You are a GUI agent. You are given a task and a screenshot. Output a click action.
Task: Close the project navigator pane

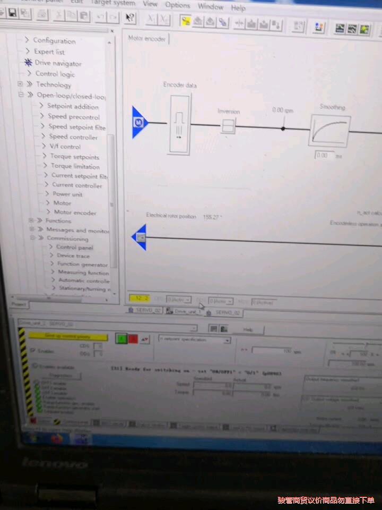pyautogui.click(x=112, y=31)
